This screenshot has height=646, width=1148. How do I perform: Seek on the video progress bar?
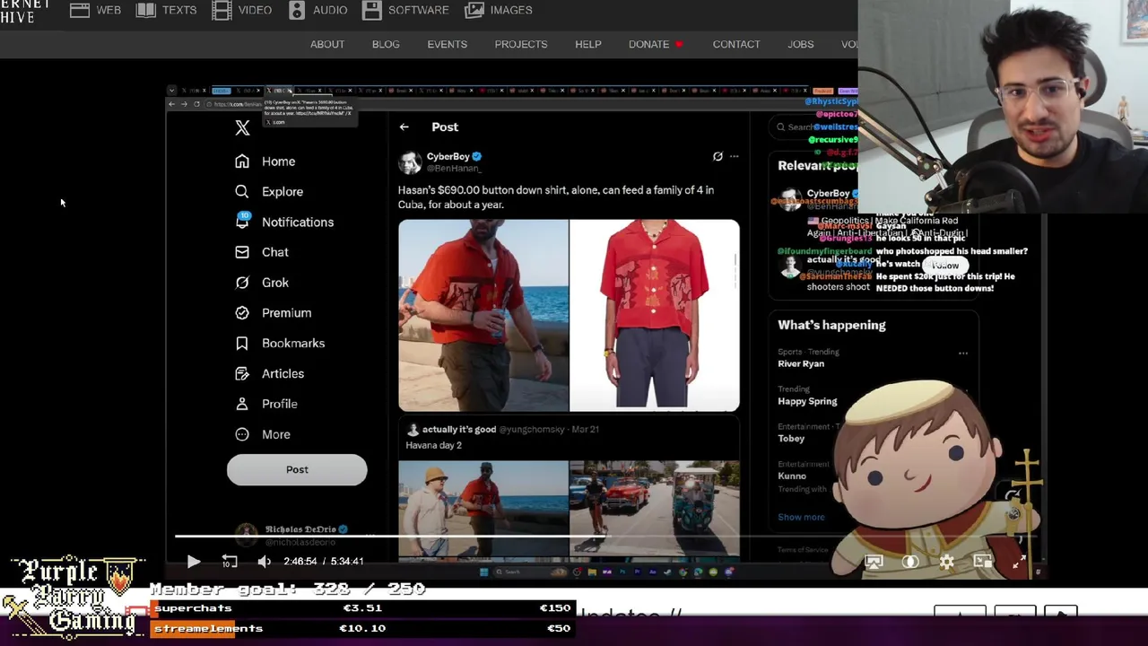click(605, 537)
